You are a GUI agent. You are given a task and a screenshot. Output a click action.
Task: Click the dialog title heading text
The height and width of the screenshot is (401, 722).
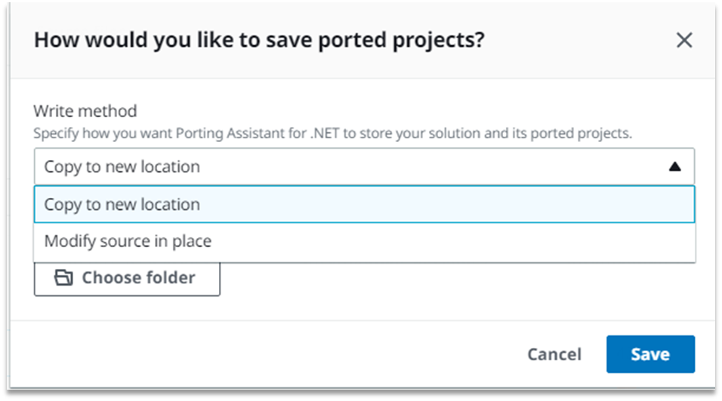point(259,40)
